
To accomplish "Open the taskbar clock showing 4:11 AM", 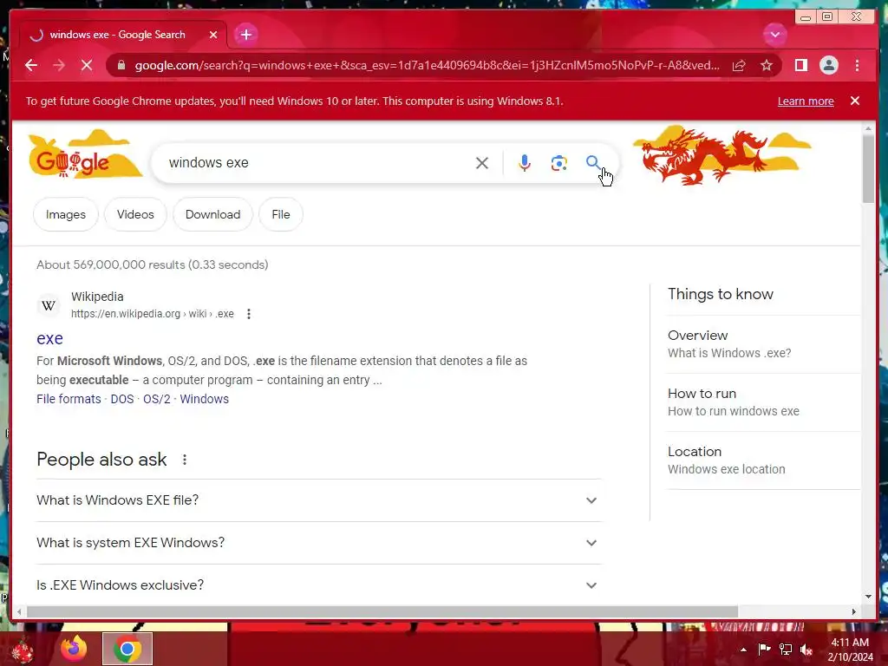I will click(850, 650).
